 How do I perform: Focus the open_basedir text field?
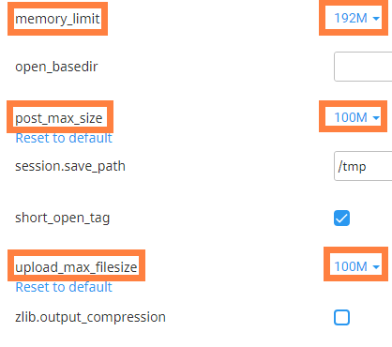point(363,67)
